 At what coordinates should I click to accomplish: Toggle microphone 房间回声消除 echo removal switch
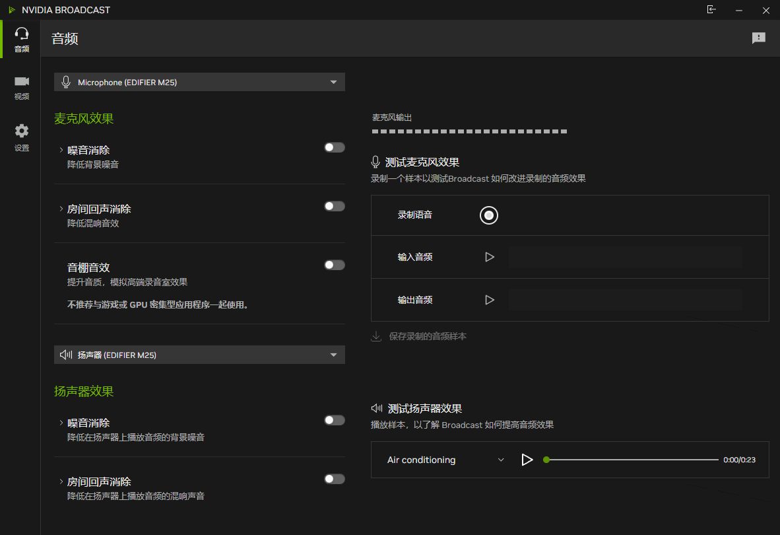335,206
